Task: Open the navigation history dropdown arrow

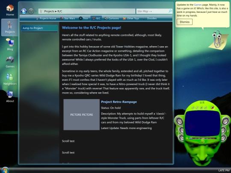Action: point(36,11)
